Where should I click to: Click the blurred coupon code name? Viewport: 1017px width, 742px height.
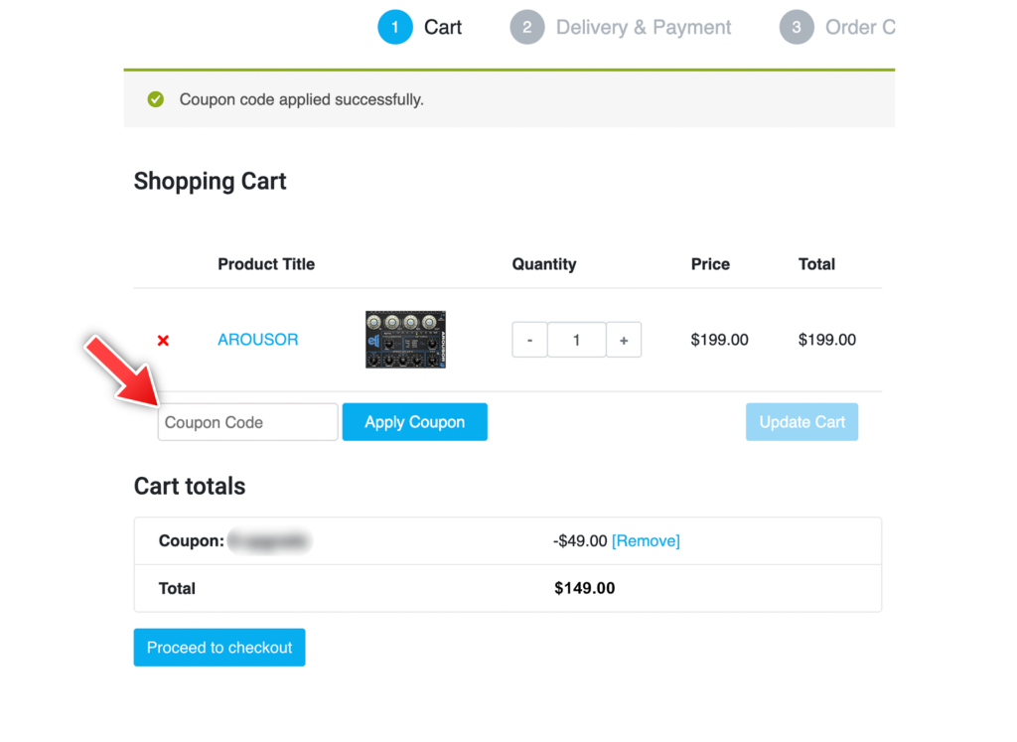pos(270,541)
